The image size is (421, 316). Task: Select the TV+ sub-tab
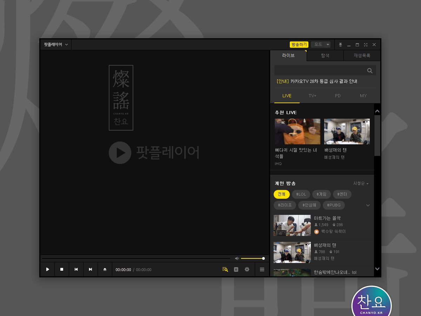click(x=312, y=96)
